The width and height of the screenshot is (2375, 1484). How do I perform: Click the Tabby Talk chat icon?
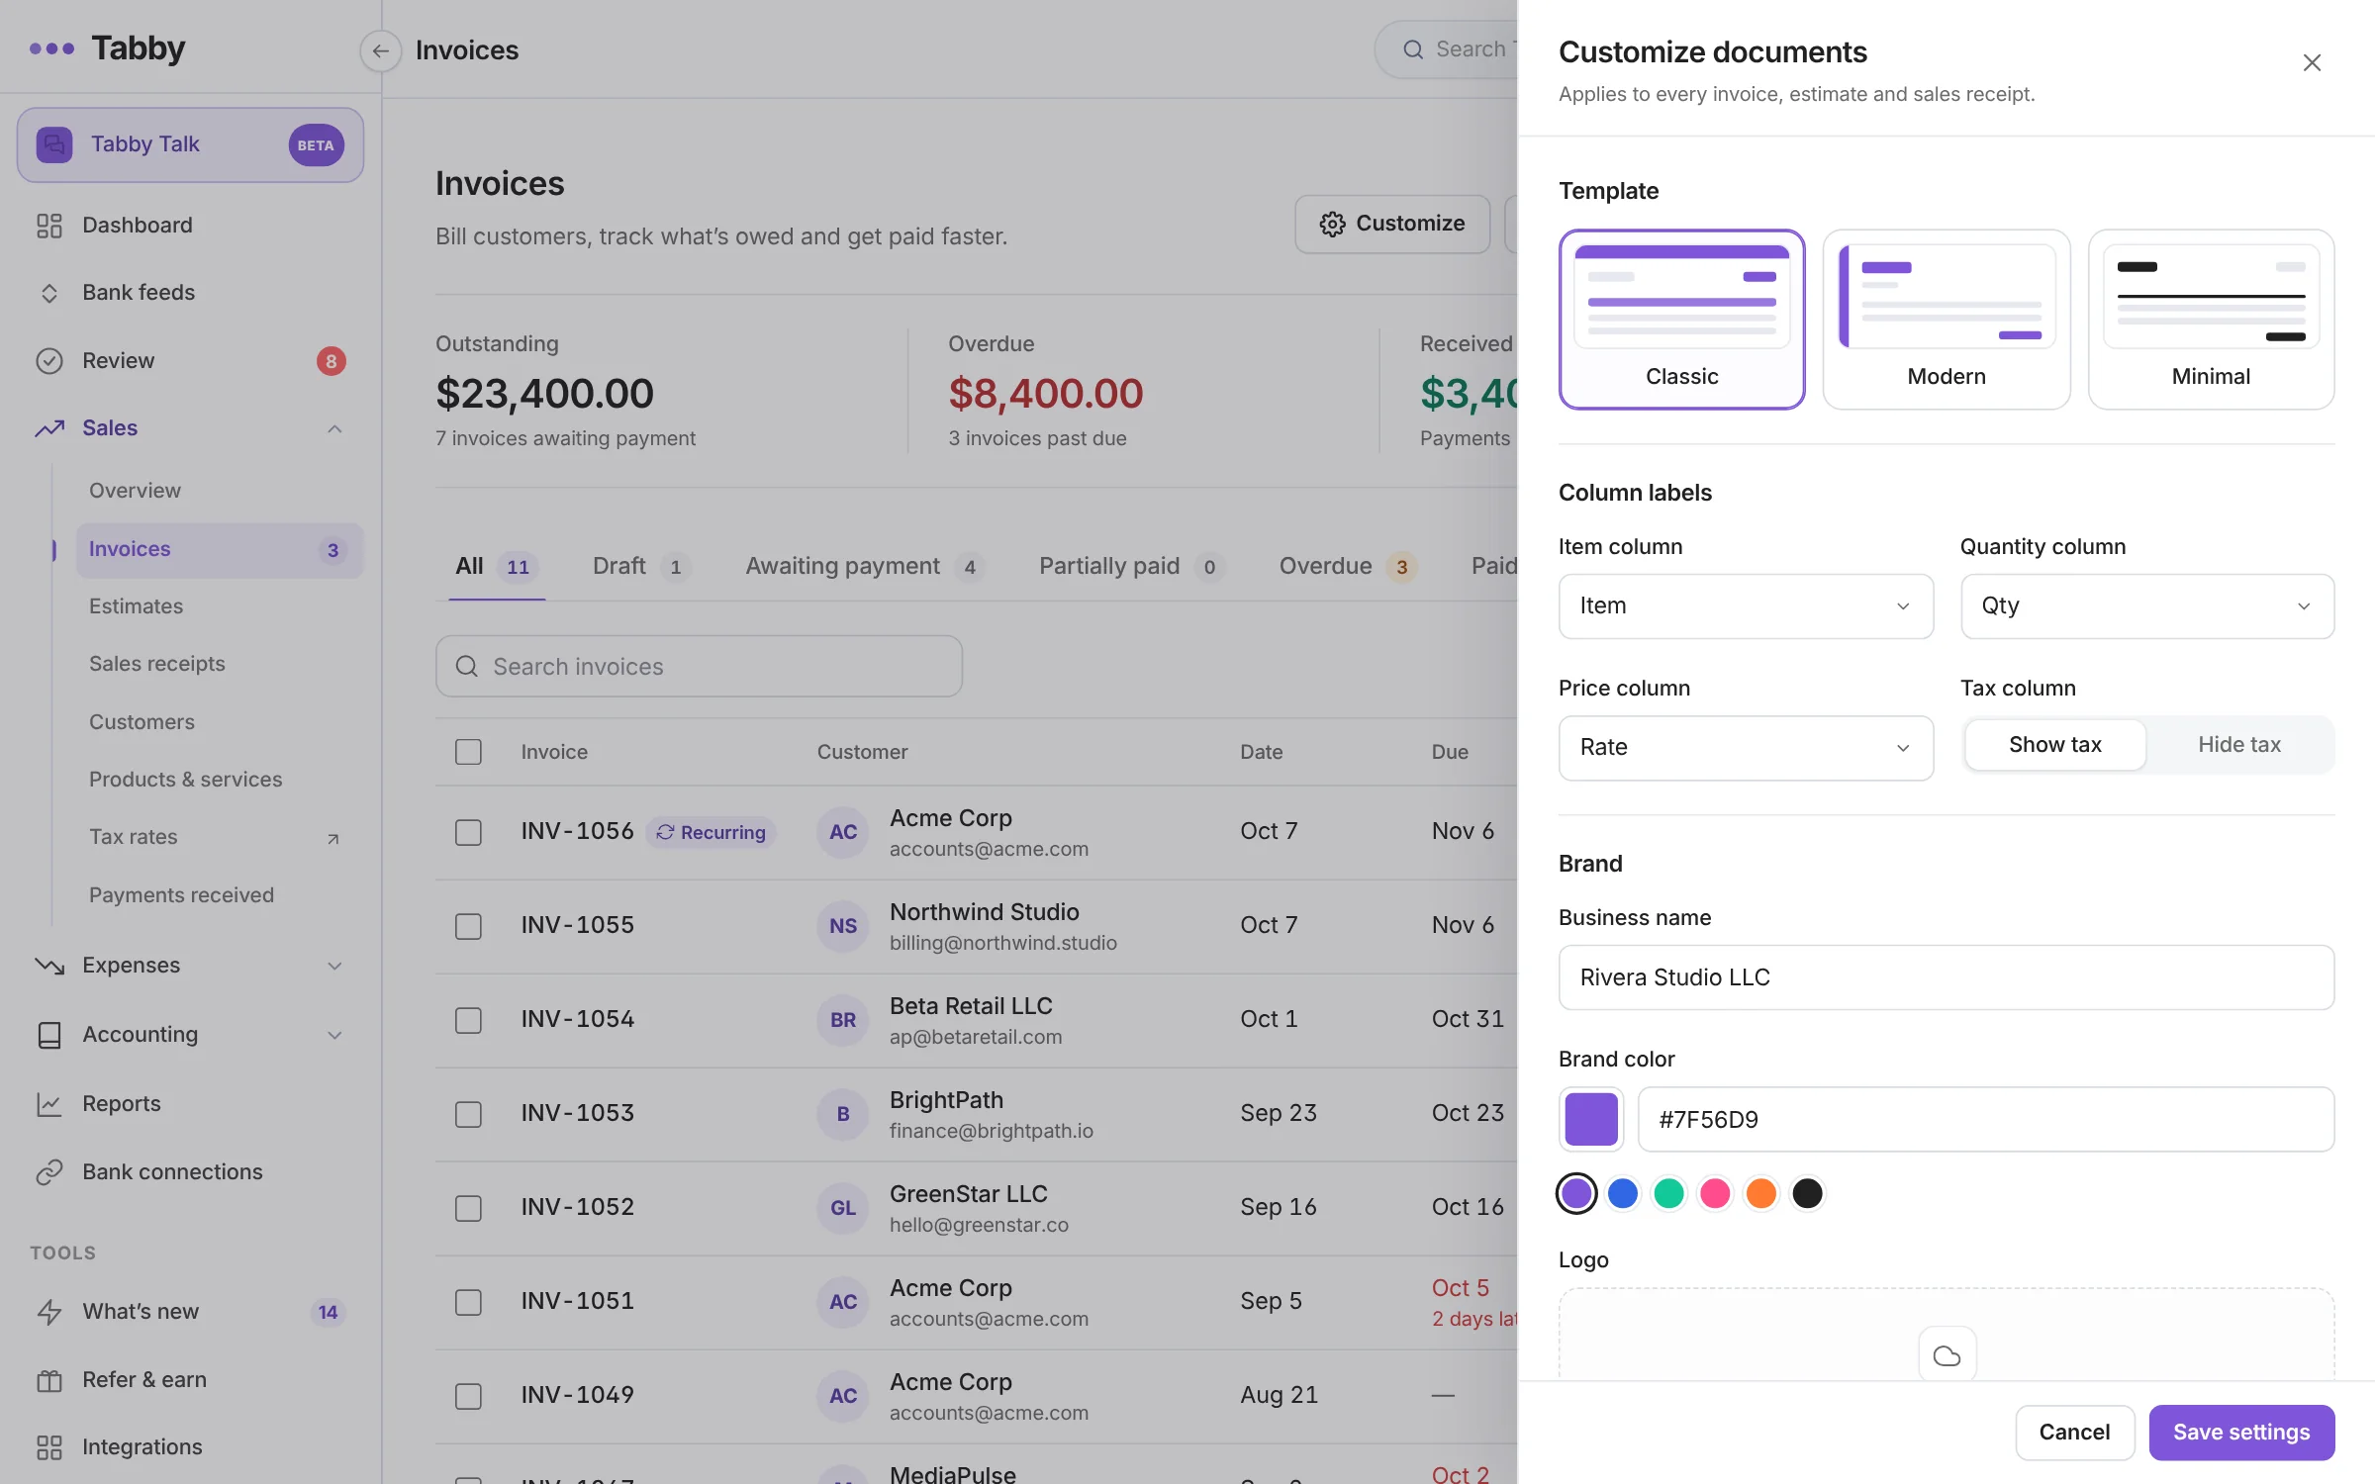(54, 144)
